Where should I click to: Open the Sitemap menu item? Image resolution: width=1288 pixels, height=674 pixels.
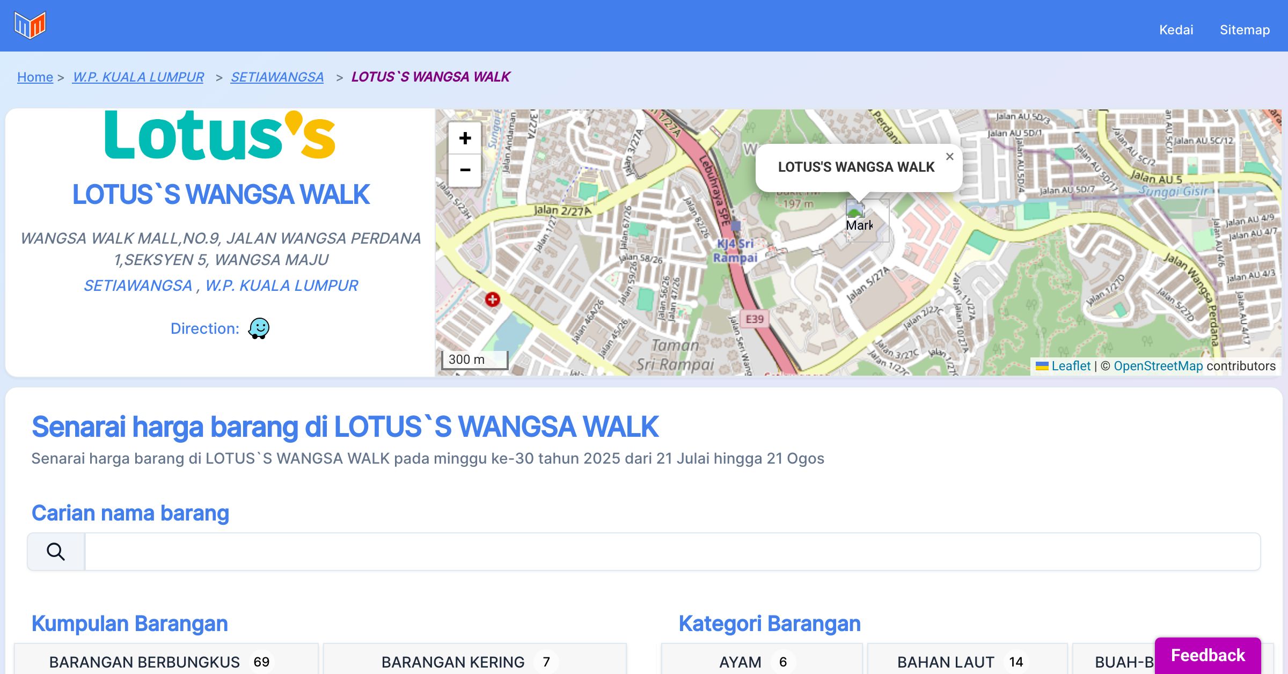click(1245, 30)
